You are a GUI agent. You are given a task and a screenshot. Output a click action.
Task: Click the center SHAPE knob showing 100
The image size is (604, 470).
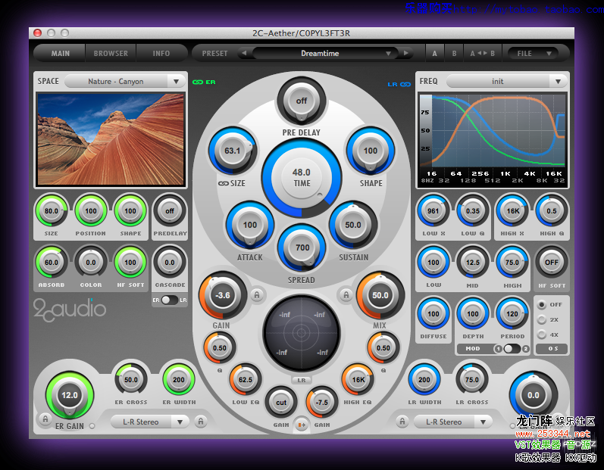click(370, 151)
